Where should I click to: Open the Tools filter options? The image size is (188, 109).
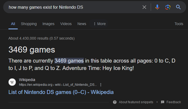(179, 24)
